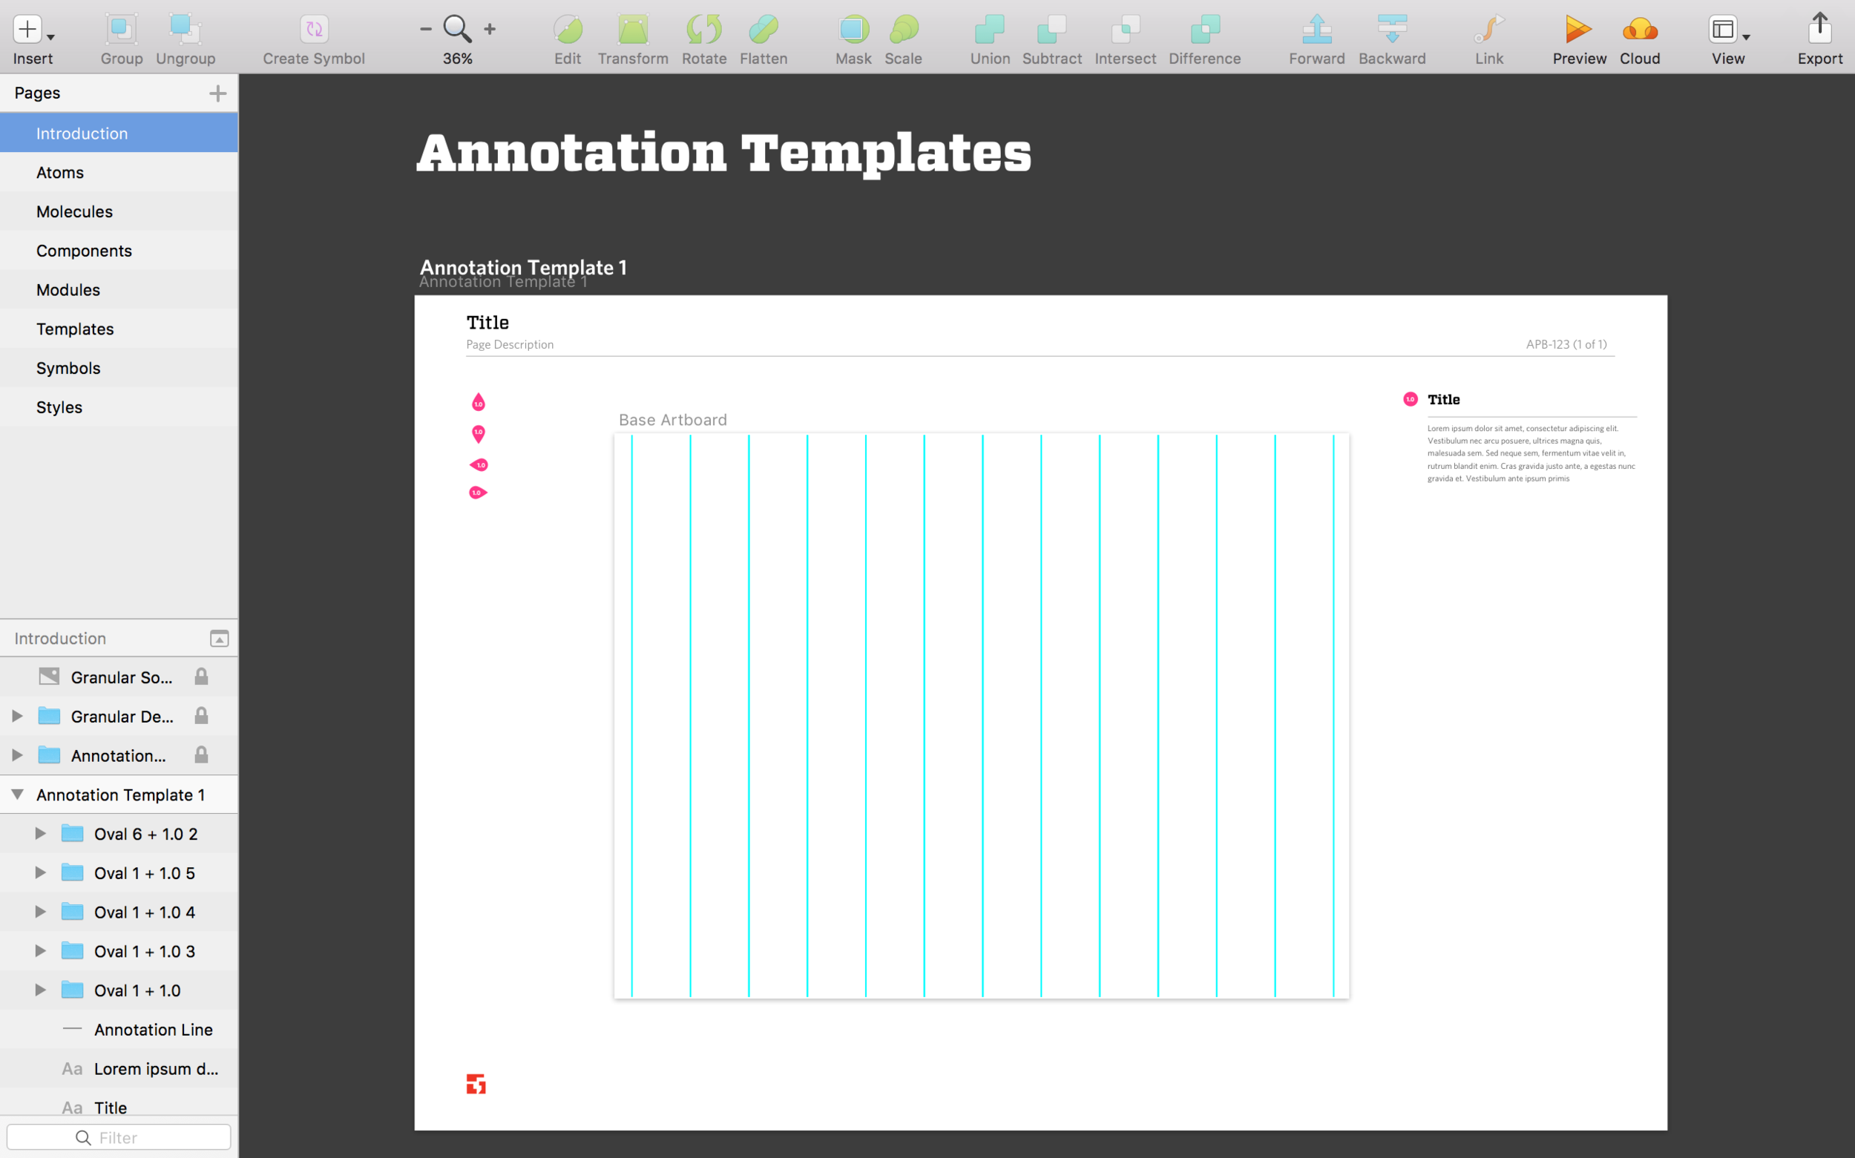This screenshot has height=1158, width=1855.
Task: Click the Rotate tool icon
Action: (x=703, y=30)
